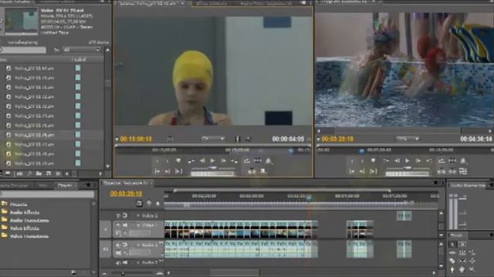The image size is (494, 277).
Task: Click Program monitor current timecode 00:03:25:19
Action: [x=337, y=138]
